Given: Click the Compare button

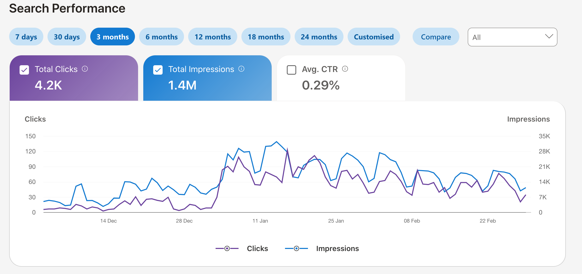Looking at the screenshot, I should point(436,37).
